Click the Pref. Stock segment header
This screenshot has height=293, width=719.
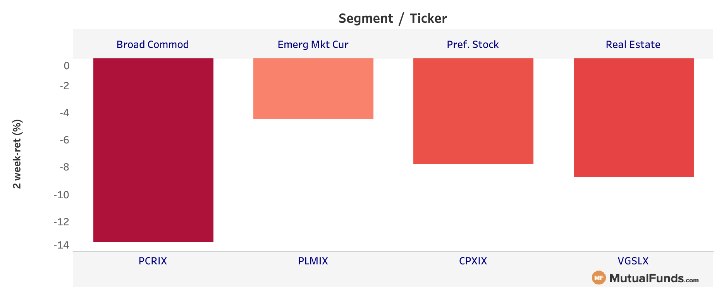(473, 44)
